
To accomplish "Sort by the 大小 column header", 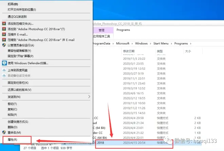I will click(x=188, y=51).
